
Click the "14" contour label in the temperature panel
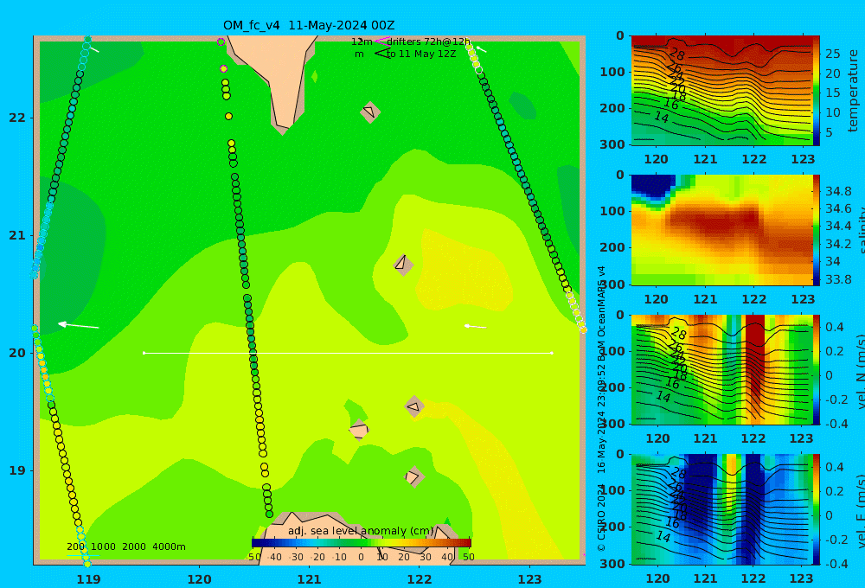click(662, 117)
